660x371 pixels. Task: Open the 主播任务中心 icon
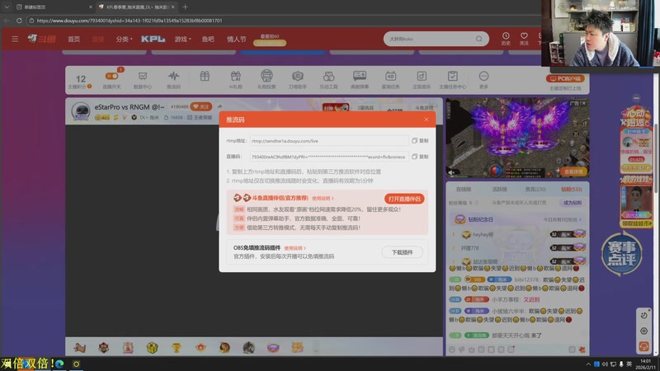(452, 79)
